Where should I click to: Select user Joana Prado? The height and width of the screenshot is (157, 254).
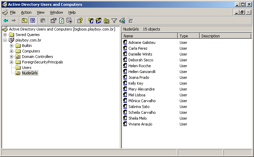tap(139, 77)
